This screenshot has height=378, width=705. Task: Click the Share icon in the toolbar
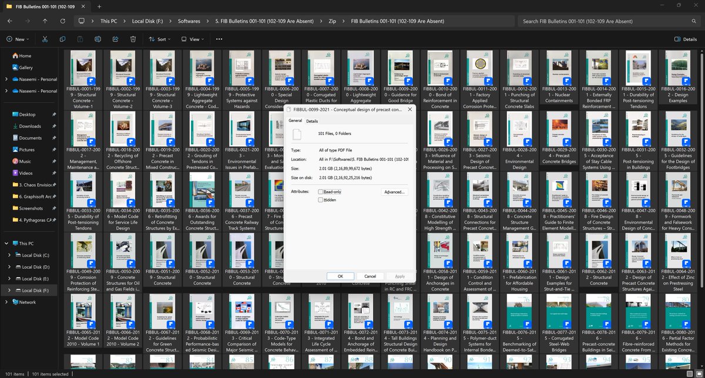[116, 39]
